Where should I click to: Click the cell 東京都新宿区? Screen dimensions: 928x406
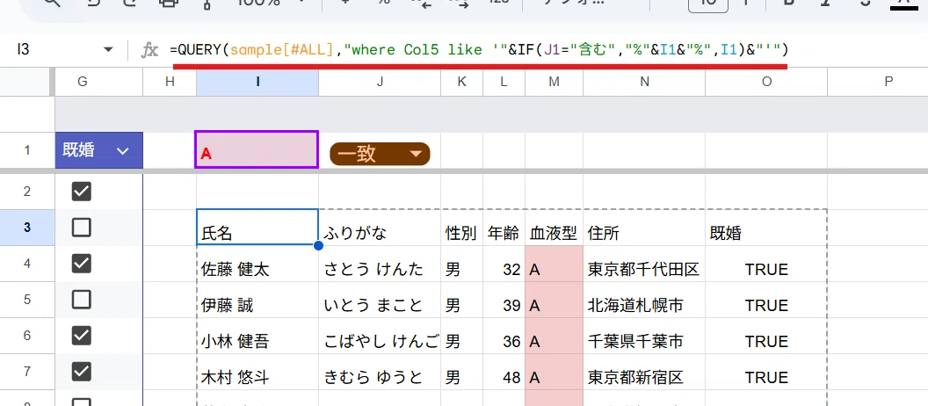coord(644,372)
